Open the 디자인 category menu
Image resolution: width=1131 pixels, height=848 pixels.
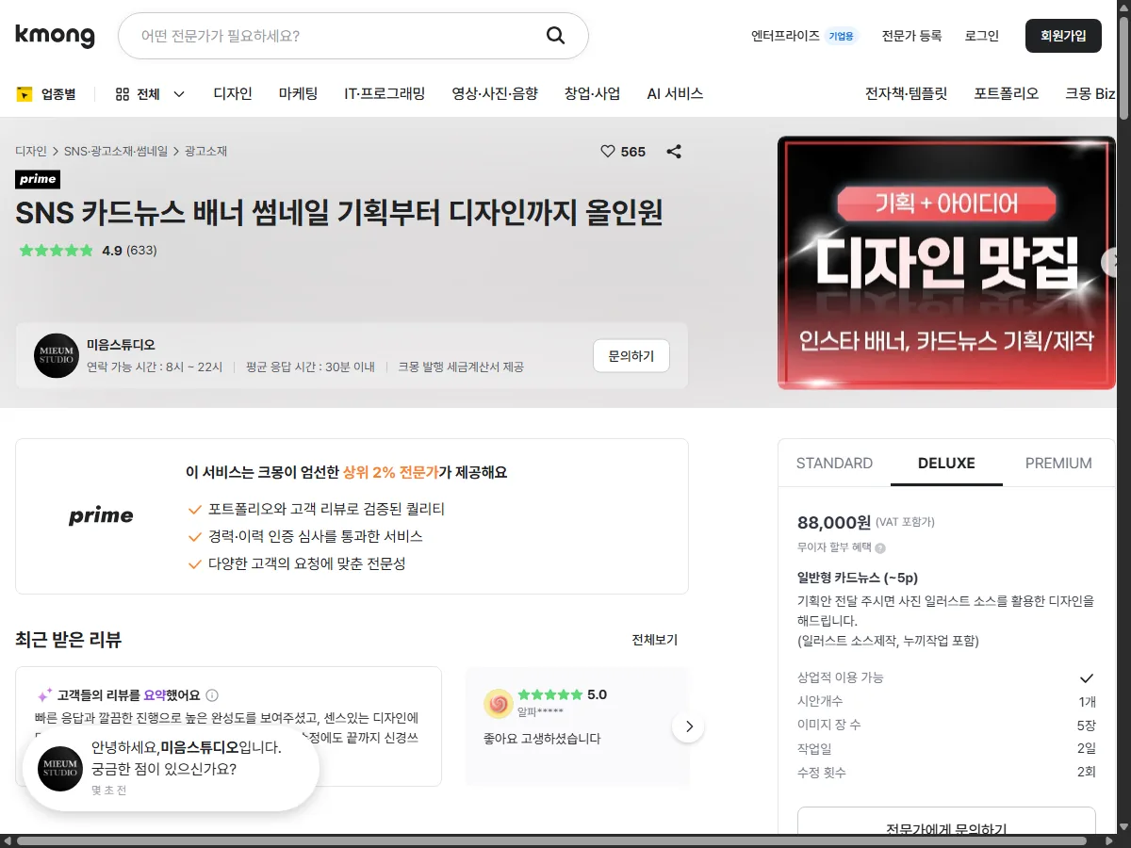click(233, 93)
